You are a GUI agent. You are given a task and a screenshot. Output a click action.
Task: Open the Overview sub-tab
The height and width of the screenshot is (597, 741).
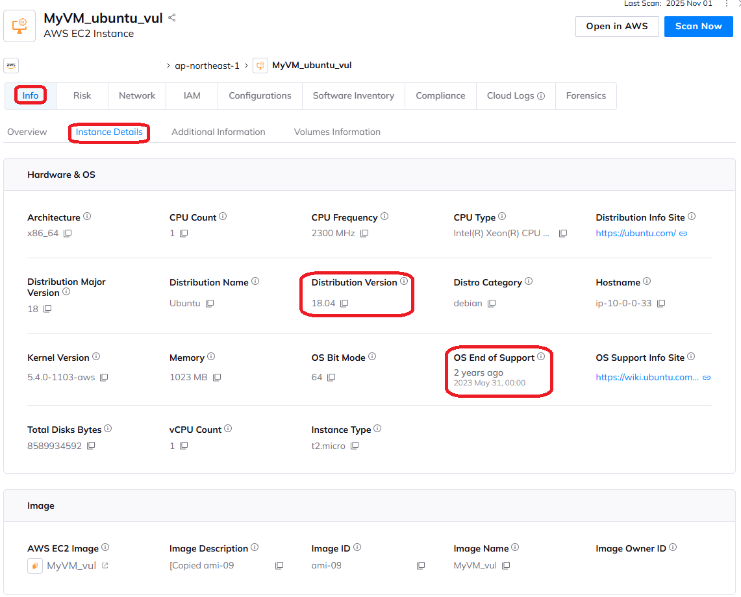click(27, 132)
